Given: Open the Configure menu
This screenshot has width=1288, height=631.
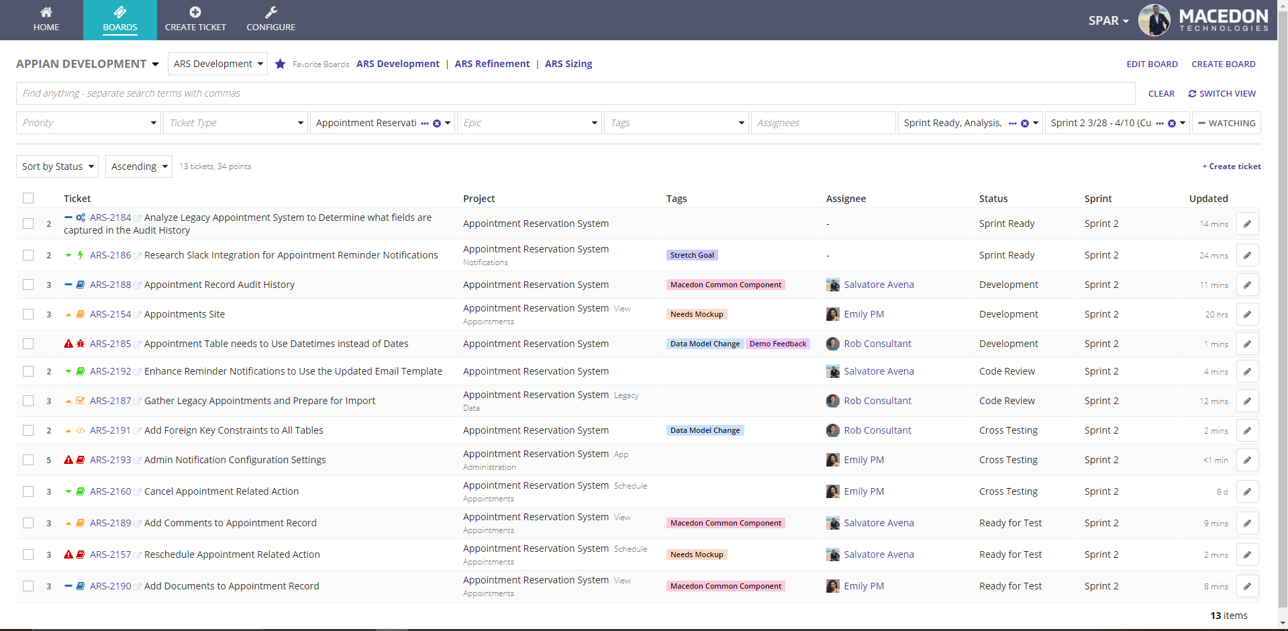Looking at the screenshot, I should point(270,19).
